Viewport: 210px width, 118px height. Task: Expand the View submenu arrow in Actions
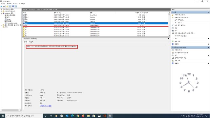point(209,39)
